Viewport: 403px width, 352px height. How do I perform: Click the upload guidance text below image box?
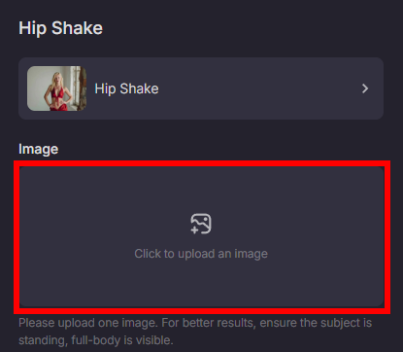(x=195, y=332)
